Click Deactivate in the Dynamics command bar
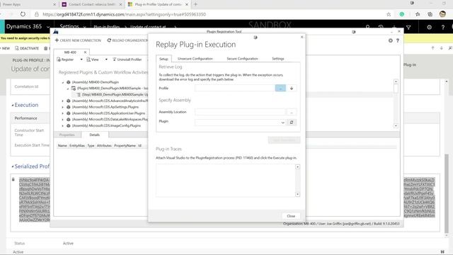 pos(27,48)
